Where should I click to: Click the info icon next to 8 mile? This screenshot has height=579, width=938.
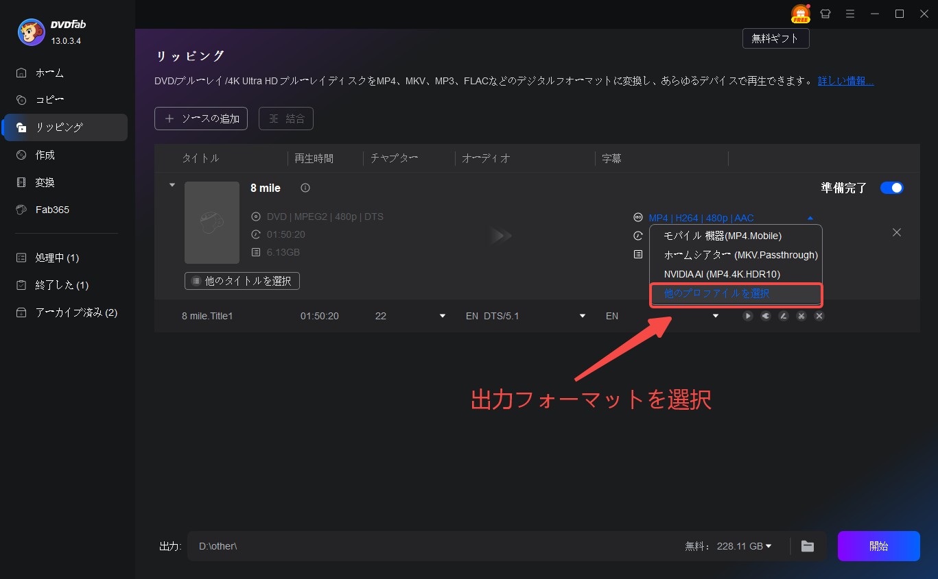tap(305, 188)
